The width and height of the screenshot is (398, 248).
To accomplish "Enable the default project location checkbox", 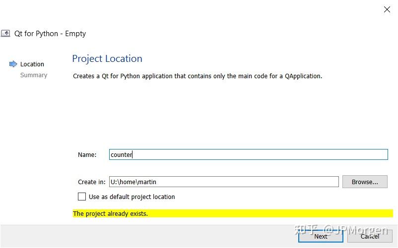I will point(82,197).
